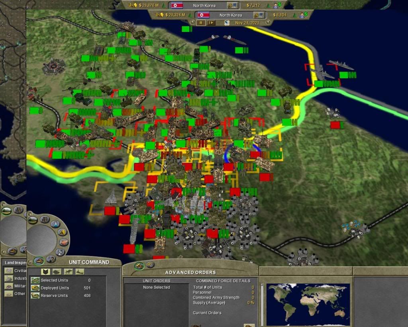Viewport: 408px width, 327px height.
Task: Open the computer options icon beside the front North Korea label
Action: (259, 15)
